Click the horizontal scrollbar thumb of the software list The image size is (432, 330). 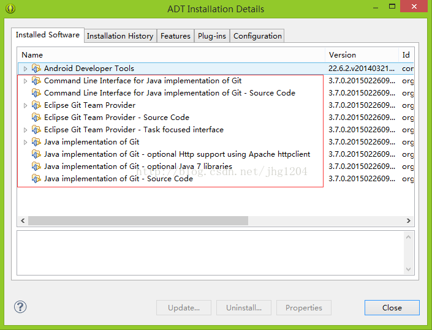coord(138,220)
